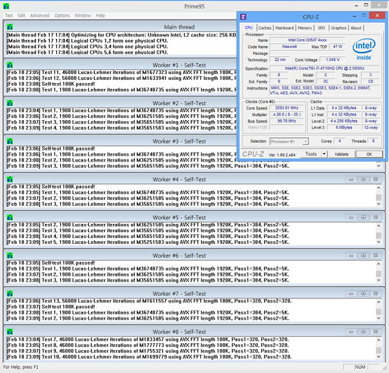
Task: Minimize the Worker #6 child window
Action: coord(351,256)
